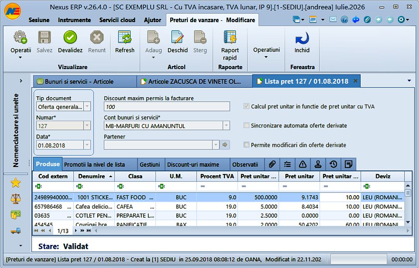Jump to last record in navigator

coord(89,231)
